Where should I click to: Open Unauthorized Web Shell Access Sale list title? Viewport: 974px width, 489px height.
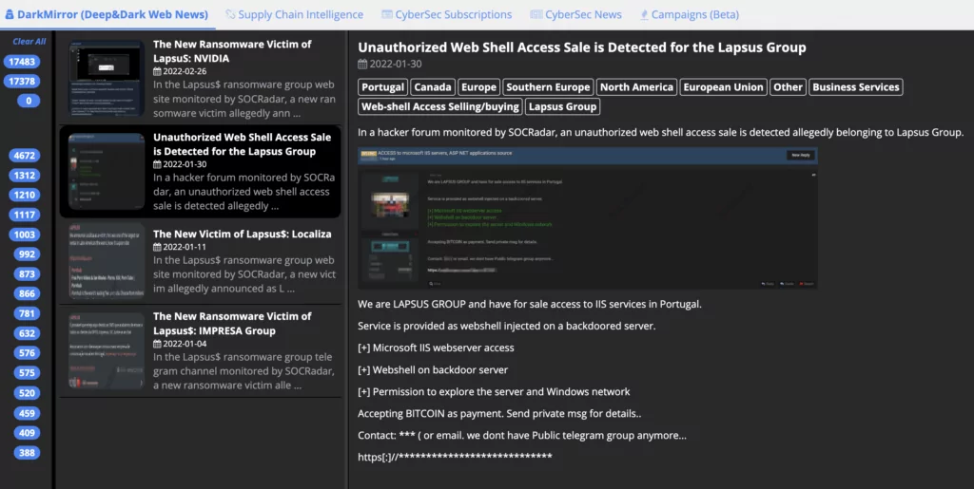[243, 144]
